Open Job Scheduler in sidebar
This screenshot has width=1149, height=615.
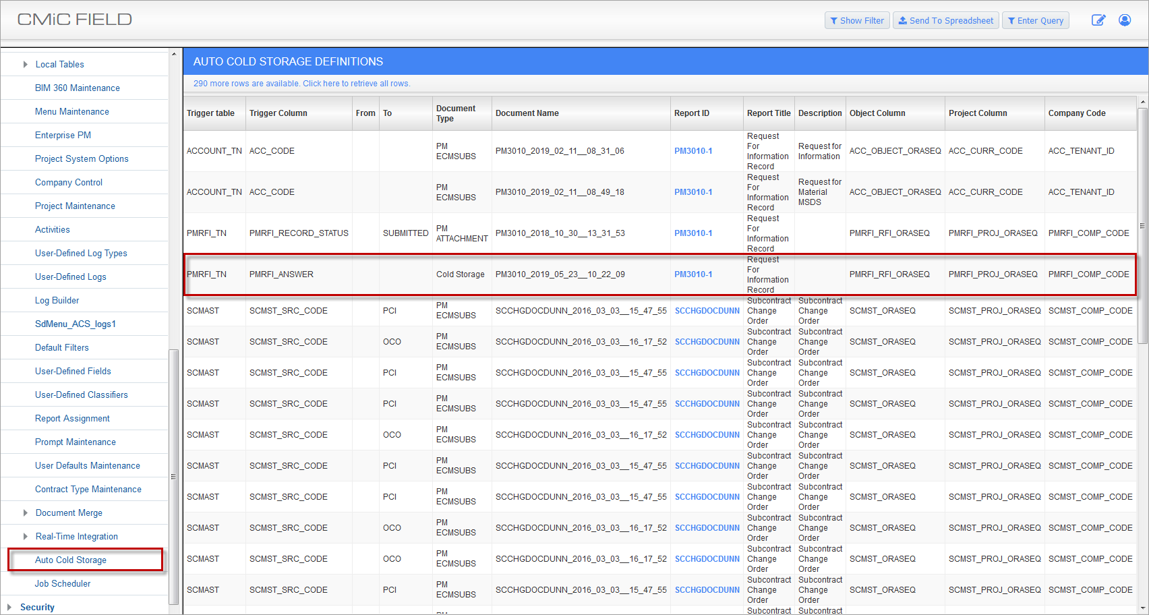(x=63, y=583)
